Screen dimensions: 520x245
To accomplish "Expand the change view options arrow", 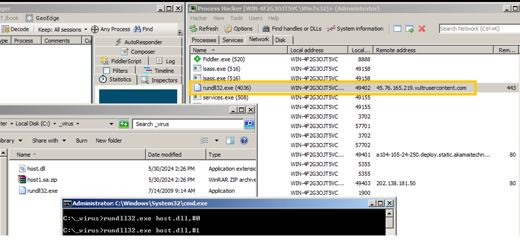I will pos(217,141).
